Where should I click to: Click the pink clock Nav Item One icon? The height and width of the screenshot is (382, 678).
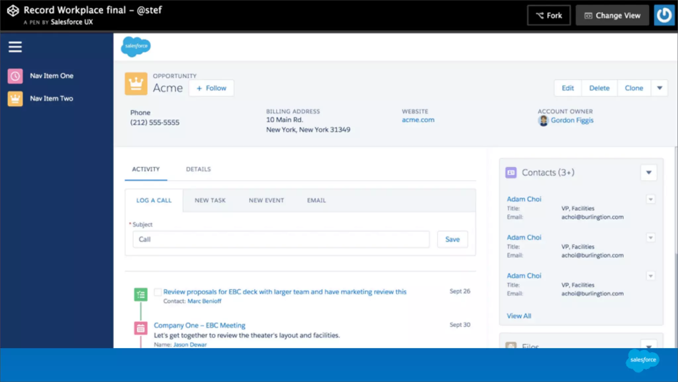click(x=15, y=76)
